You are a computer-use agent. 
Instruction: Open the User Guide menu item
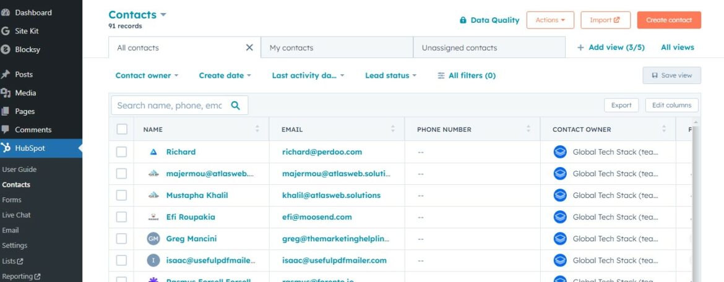point(19,169)
